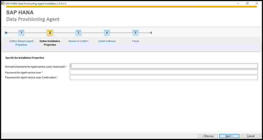The width and height of the screenshot is (263, 140).
Task: Click the 'Install Software' step label
Action: pyautogui.click(x=107, y=41)
